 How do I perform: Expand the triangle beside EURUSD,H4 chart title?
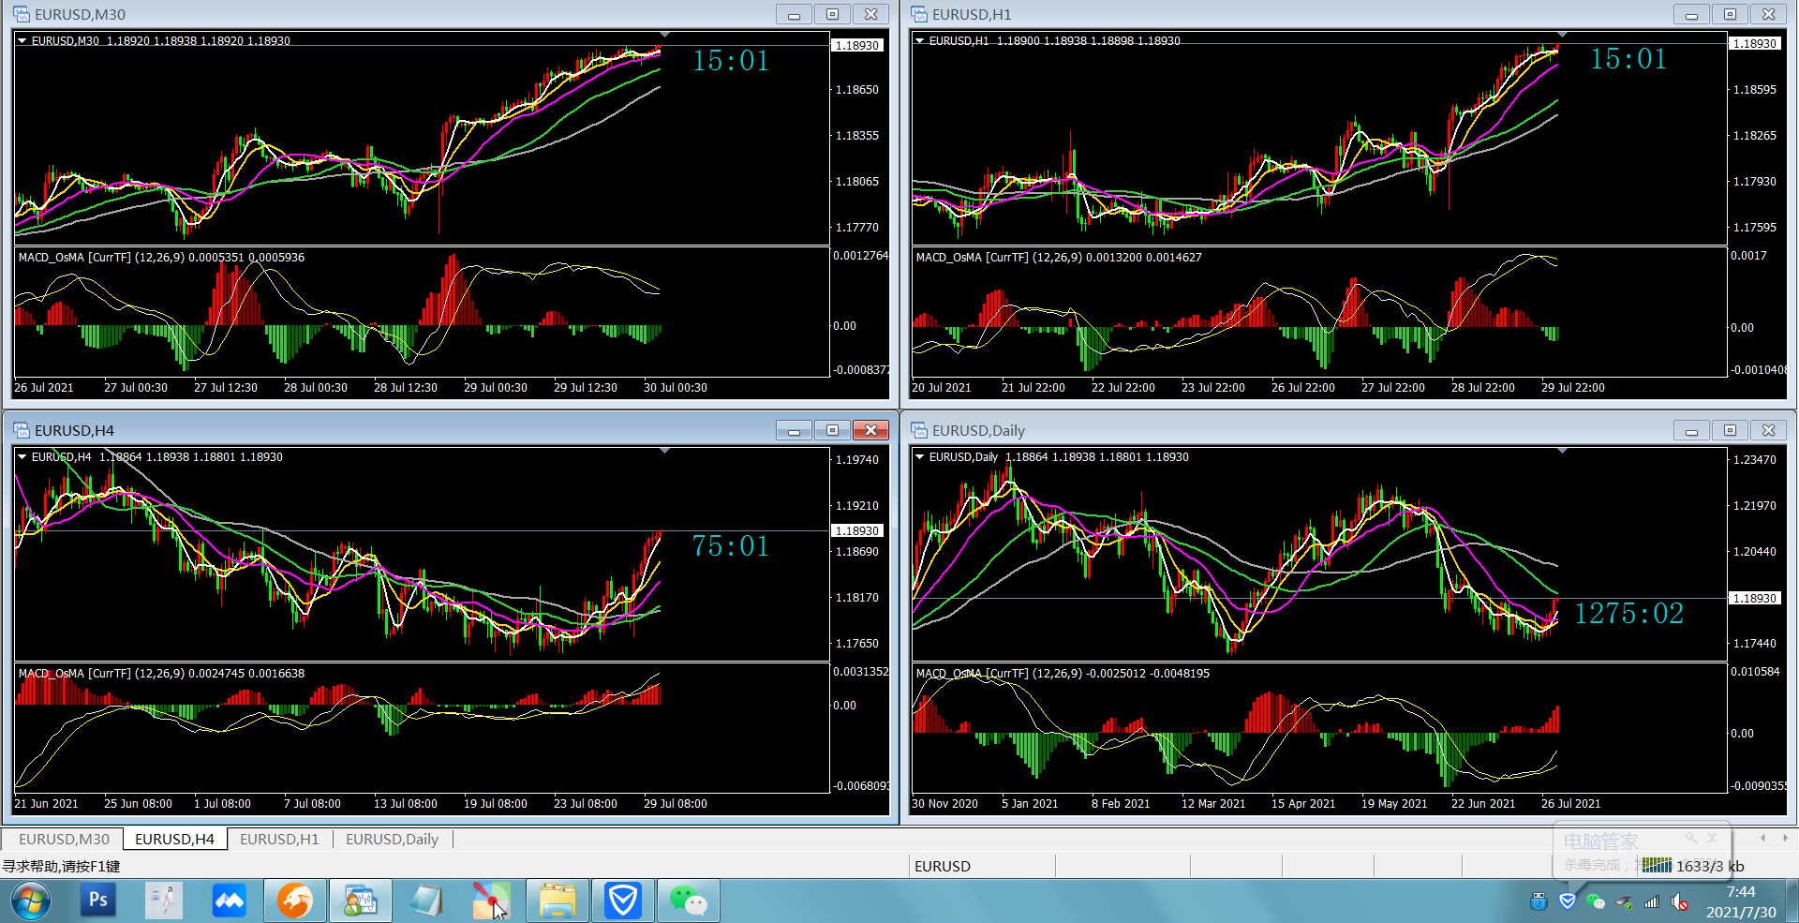pos(22,456)
